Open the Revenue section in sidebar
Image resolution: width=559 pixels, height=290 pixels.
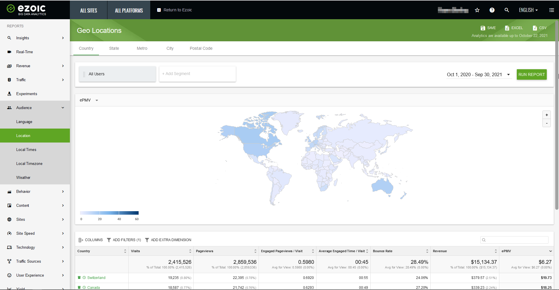pyautogui.click(x=24, y=66)
